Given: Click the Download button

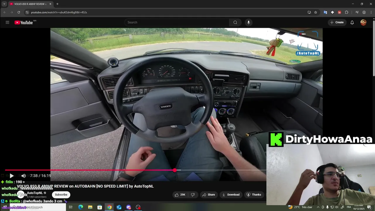Looking at the screenshot, I should tap(231, 195).
